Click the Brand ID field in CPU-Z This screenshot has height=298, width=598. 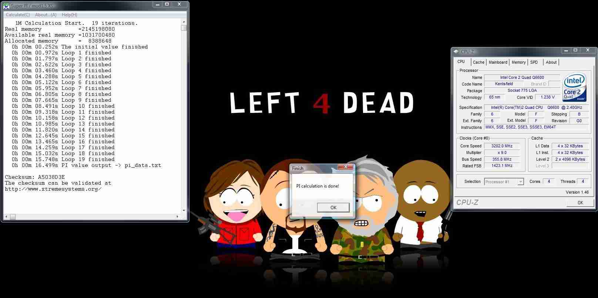click(554, 84)
